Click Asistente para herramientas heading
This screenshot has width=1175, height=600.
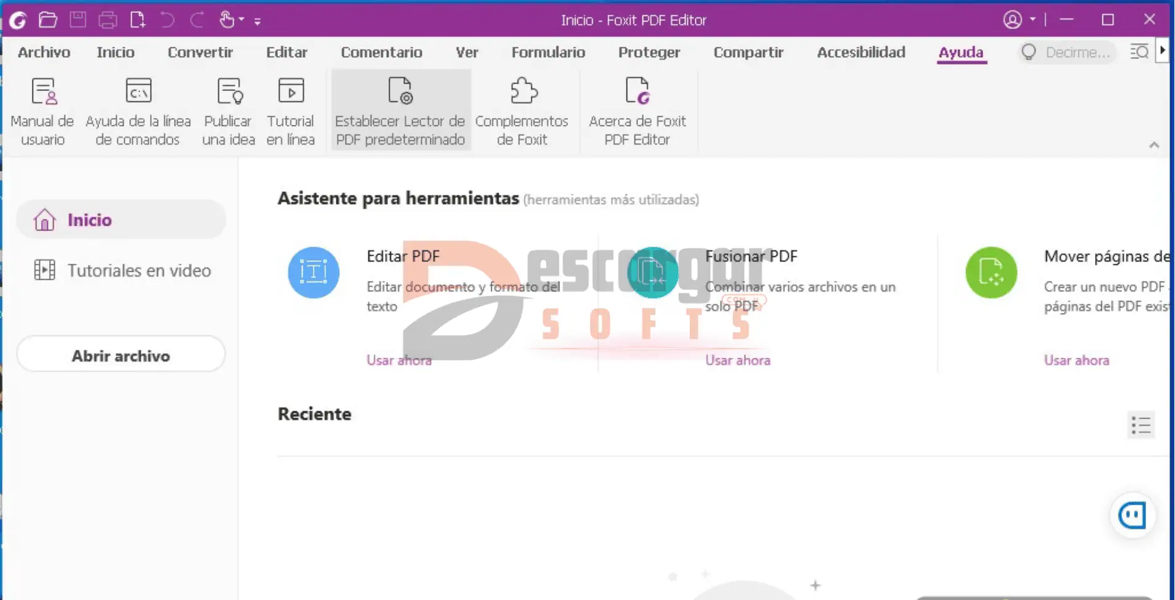[398, 199]
